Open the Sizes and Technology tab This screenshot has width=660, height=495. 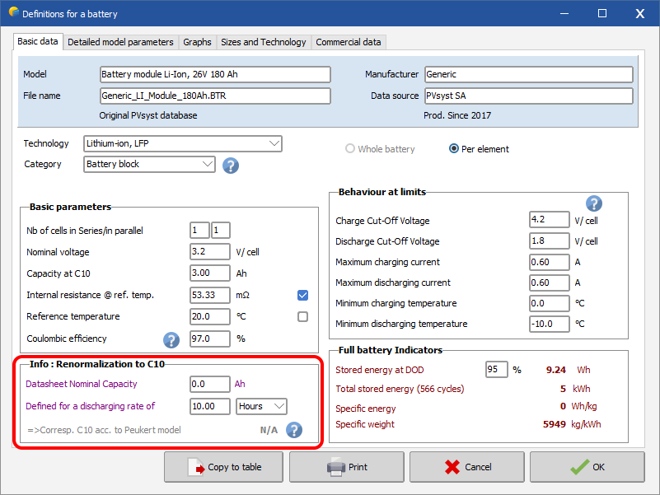[264, 42]
